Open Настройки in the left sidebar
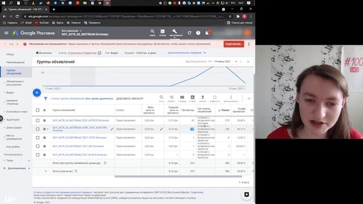Image resolution: width=363 pixels, height=204 pixels. point(12,147)
